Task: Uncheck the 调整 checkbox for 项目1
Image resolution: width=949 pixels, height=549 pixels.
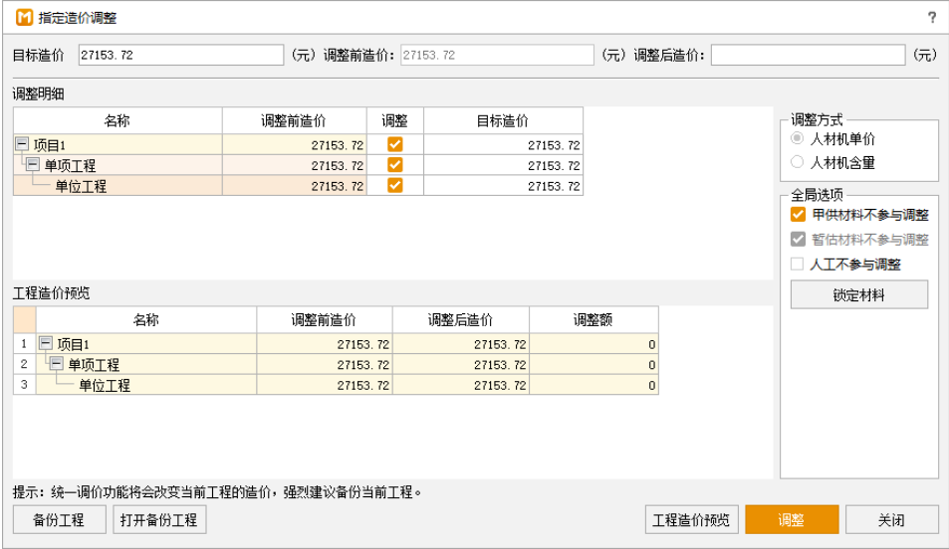Action: [x=395, y=145]
